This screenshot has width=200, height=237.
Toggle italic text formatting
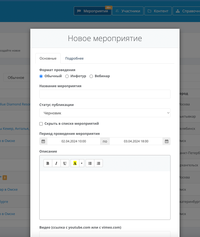(x=56, y=163)
